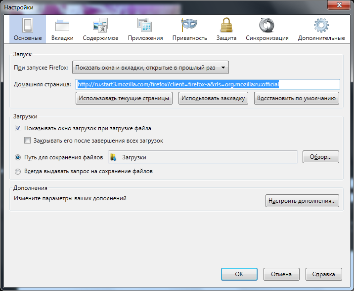Click the 'Обзор...' browse button
The width and height of the screenshot is (354, 291).
click(x=321, y=157)
